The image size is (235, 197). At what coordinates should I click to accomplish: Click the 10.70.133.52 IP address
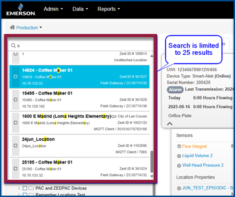point(32,83)
